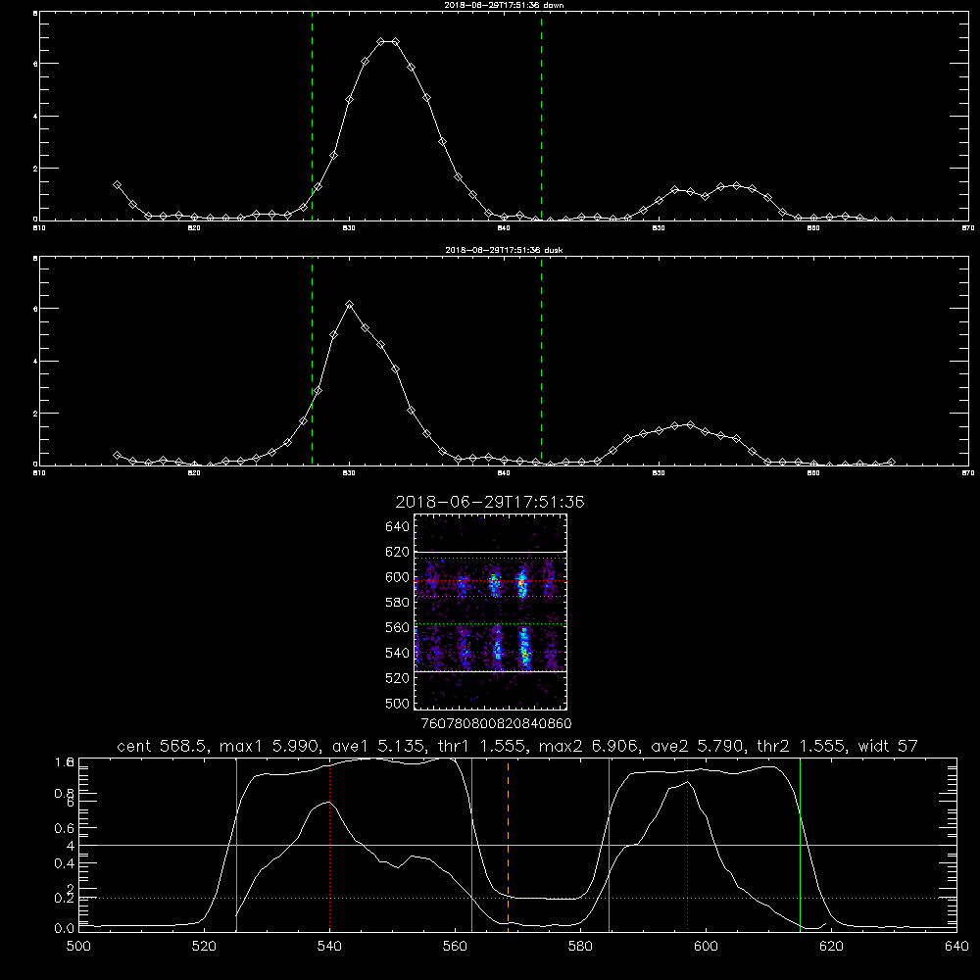
Task: Click the 560 label on bottom plot x-axis
Action: click(455, 947)
